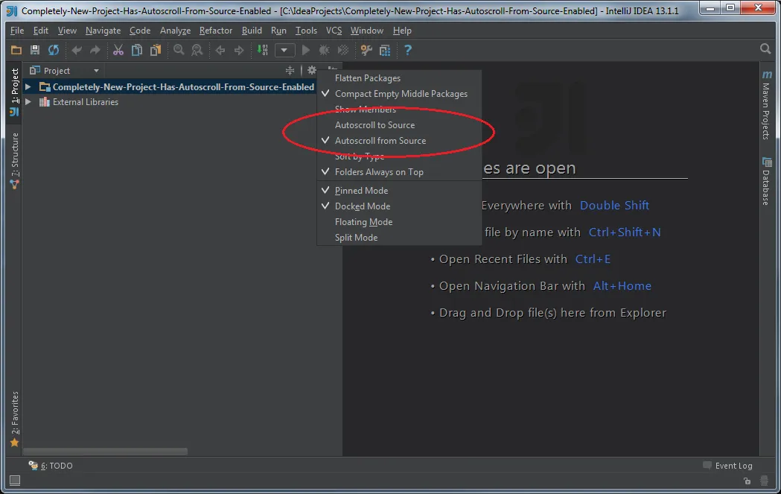Click the Synchronize toolbar icon
Viewport: 781px width, 494px height.
(x=54, y=50)
